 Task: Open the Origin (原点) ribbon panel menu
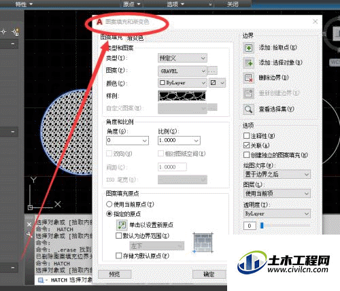coord(132,4)
